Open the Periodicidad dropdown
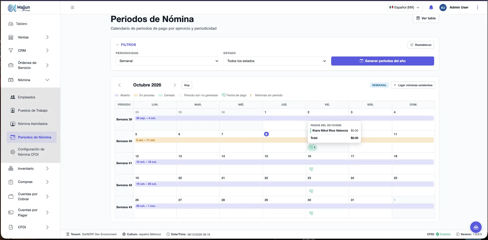This screenshot has width=488, height=240. [167, 61]
